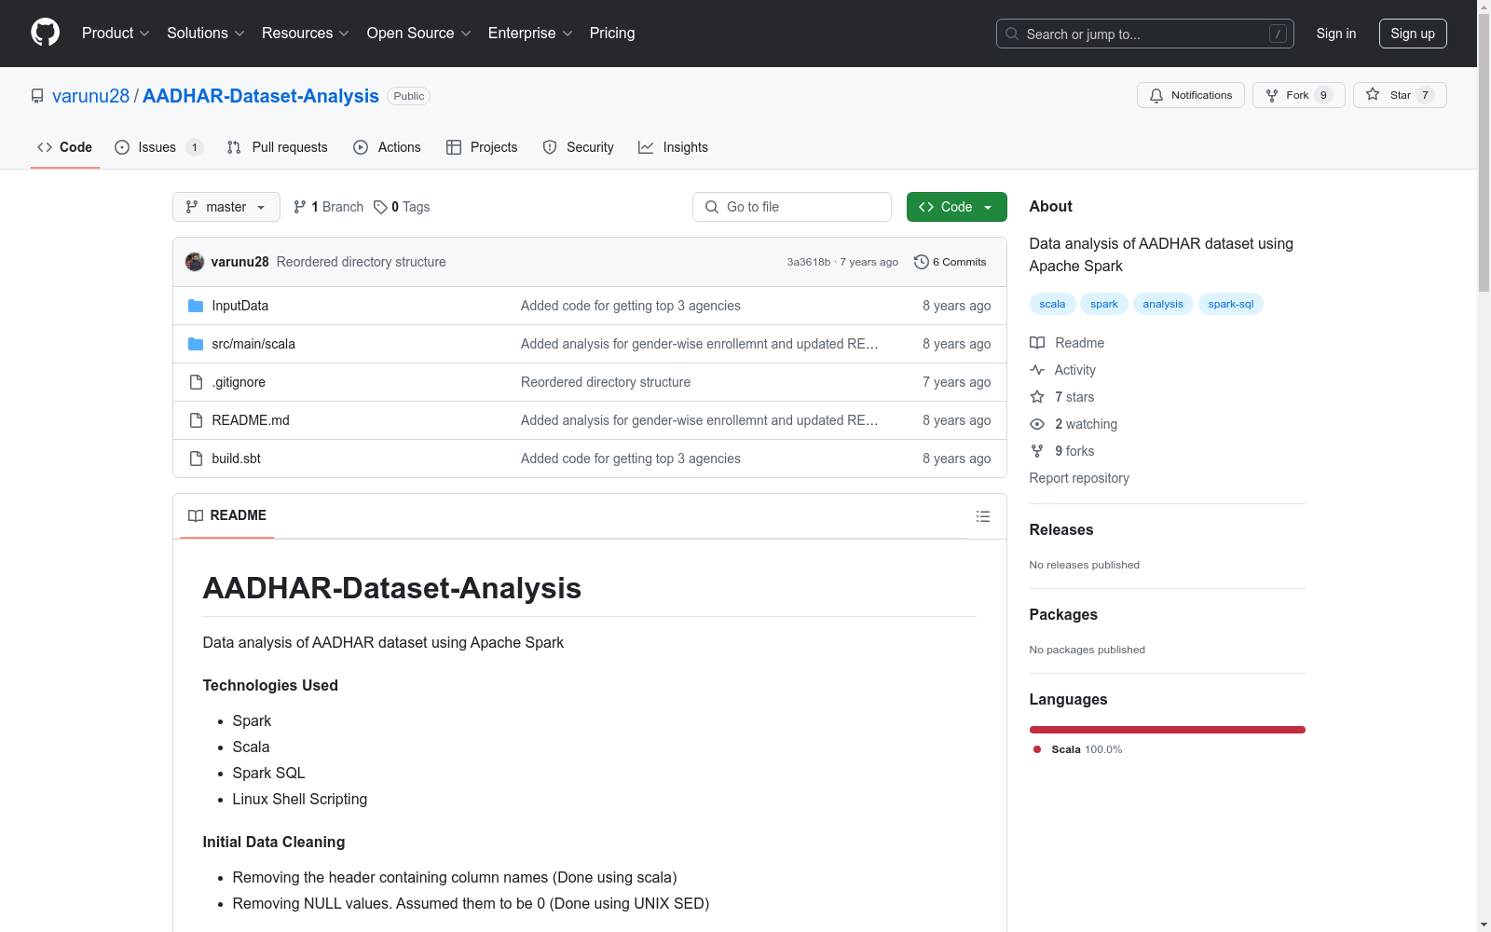Open the AADHAR-Dataset-Analysis repo link
This screenshot has height=932, width=1491.
point(261,96)
